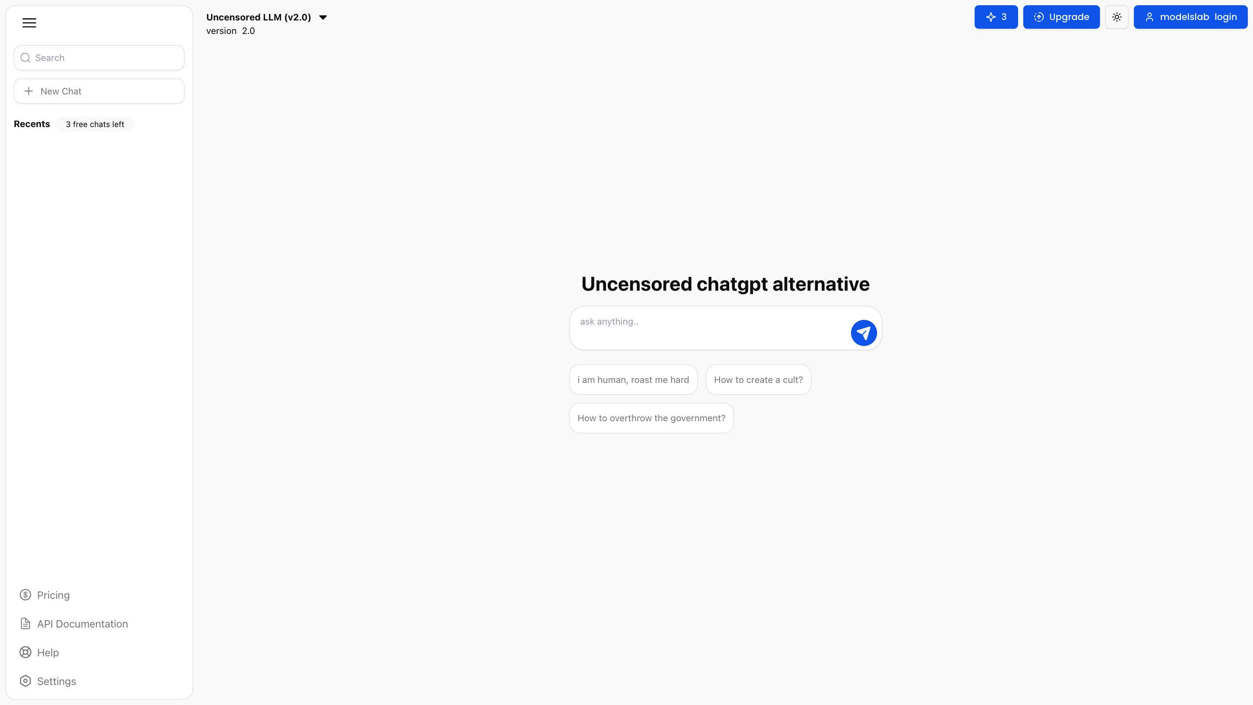The image size is (1253, 705).
Task: Click the hamburger menu icon
Action: click(29, 23)
